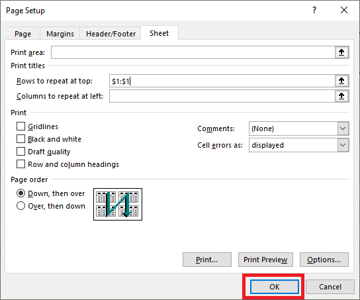Screen dimensions: 360x300
Task: Click the Rows to repeat collapse-dialog icon
Action: point(341,81)
